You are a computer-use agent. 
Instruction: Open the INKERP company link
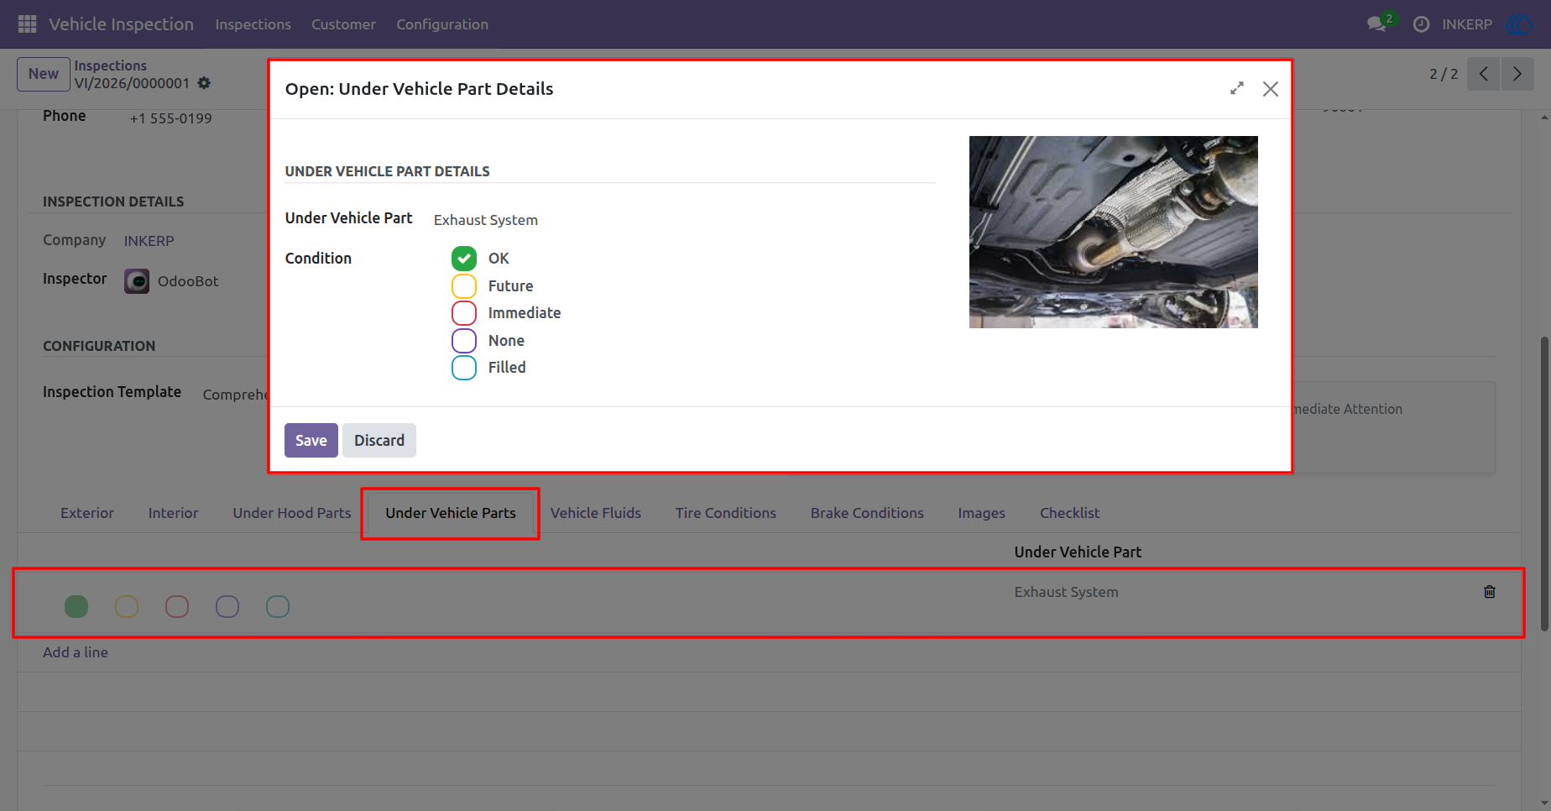click(x=149, y=241)
